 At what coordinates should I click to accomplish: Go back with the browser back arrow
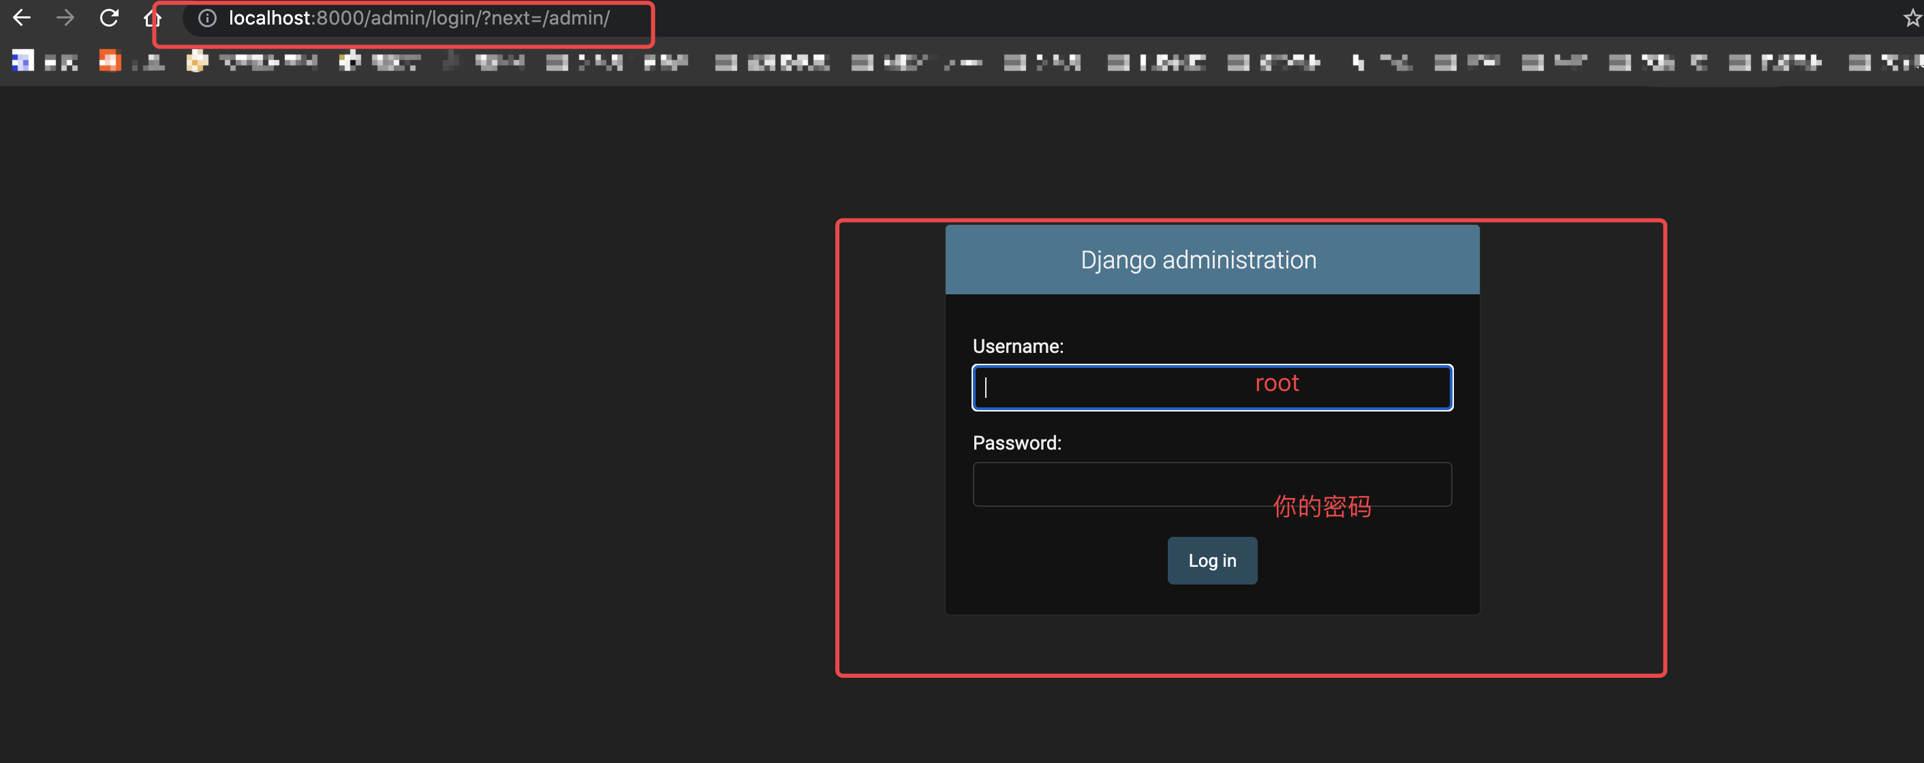22,18
